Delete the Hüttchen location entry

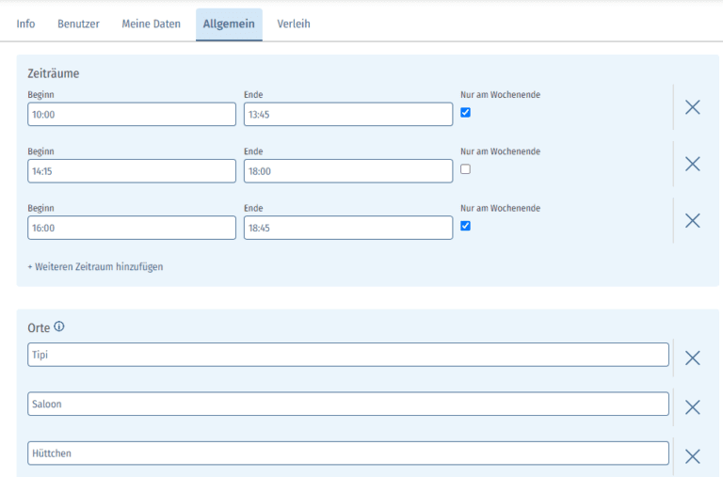pos(692,456)
